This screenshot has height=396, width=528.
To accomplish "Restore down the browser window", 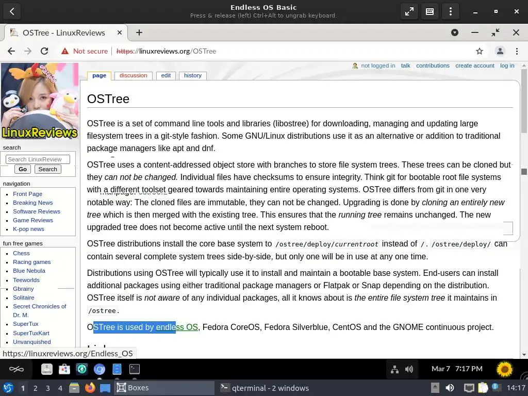I will [496, 32].
